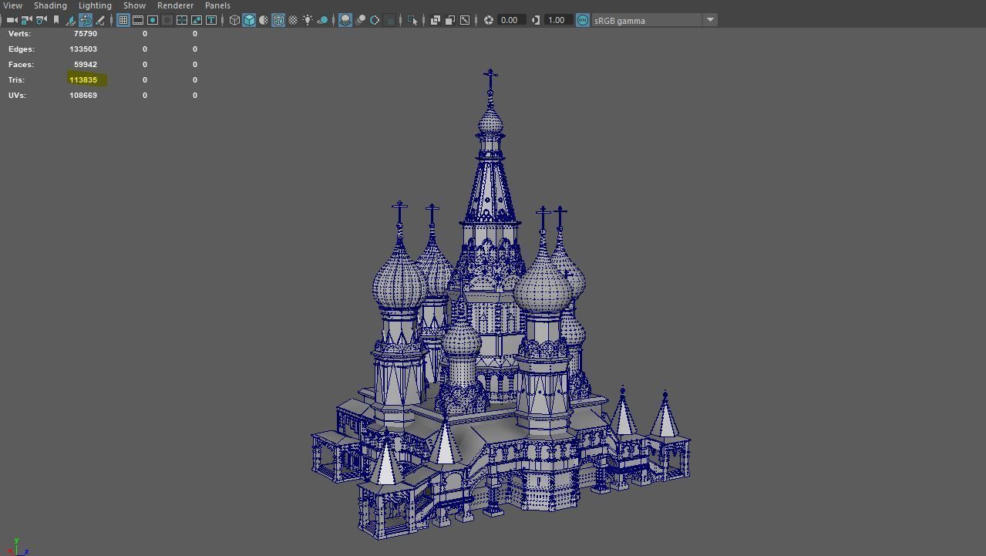This screenshot has height=556, width=986.
Task: Open the sRGB gamma color space dropdown
Action: [655, 20]
